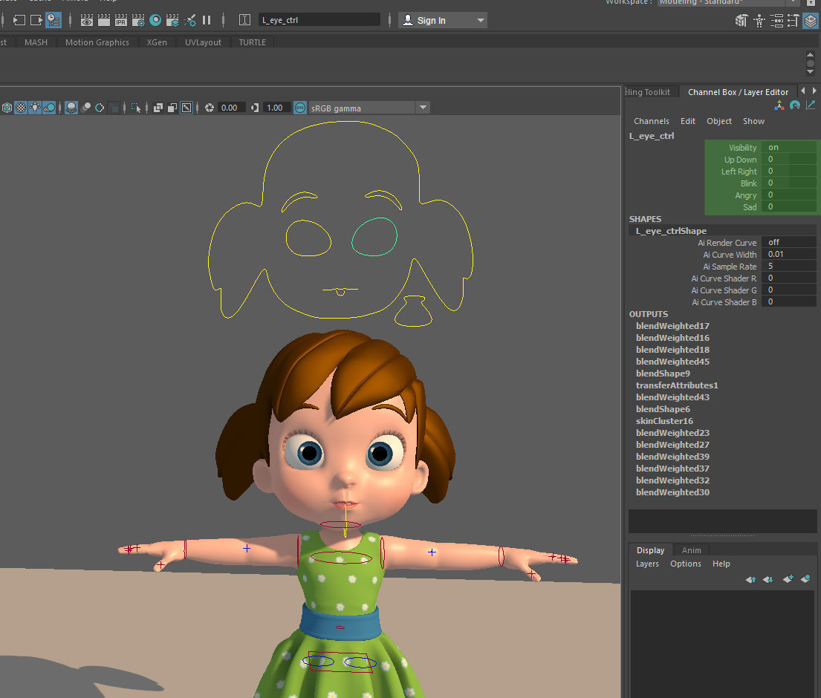Image resolution: width=821 pixels, height=698 pixels.
Task: Click the gamma half-circle icon
Action: (255, 108)
